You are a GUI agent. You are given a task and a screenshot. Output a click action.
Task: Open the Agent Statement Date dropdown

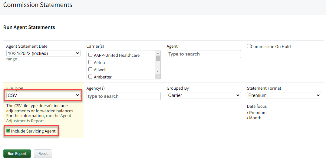point(43,53)
